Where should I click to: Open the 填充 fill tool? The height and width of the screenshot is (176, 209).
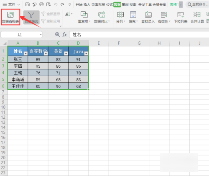(x=133, y=17)
